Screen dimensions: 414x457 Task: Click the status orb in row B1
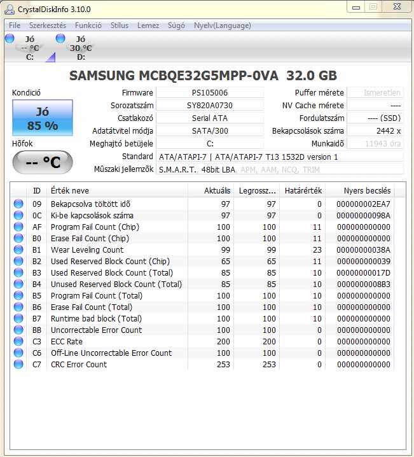pos(18,250)
